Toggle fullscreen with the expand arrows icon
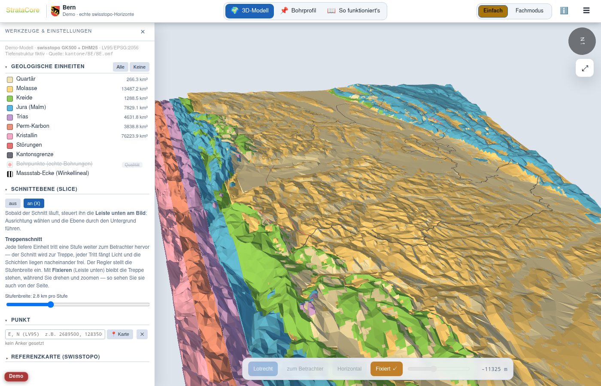This screenshot has width=601, height=386. point(585,68)
